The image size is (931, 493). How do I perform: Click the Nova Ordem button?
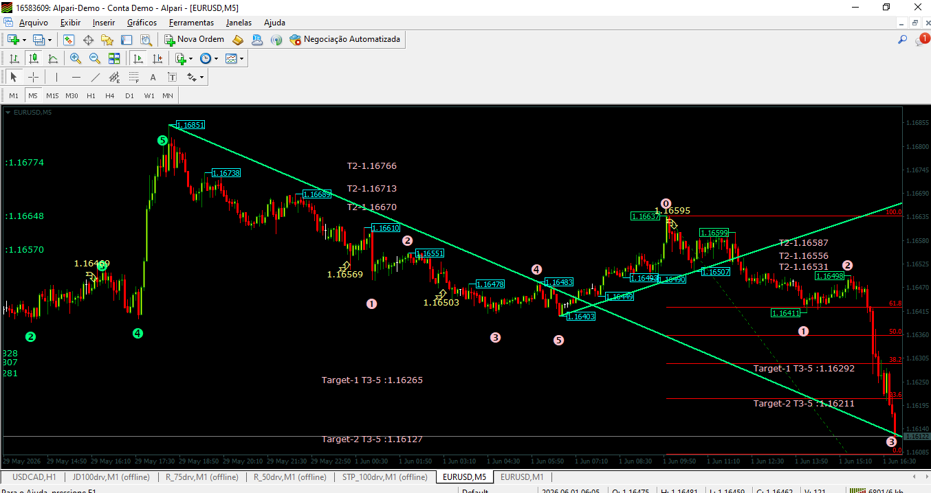195,40
